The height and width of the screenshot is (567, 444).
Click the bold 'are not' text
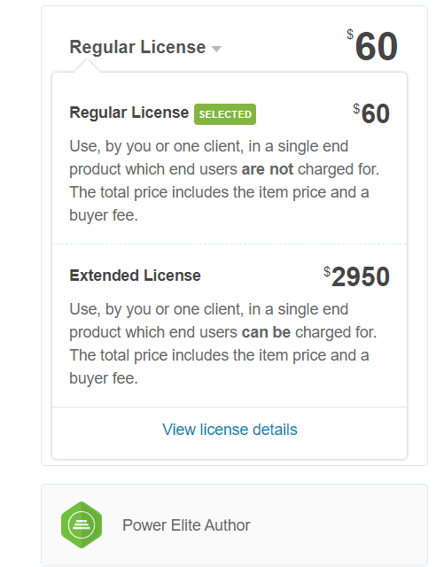pyautogui.click(x=268, y=169)
